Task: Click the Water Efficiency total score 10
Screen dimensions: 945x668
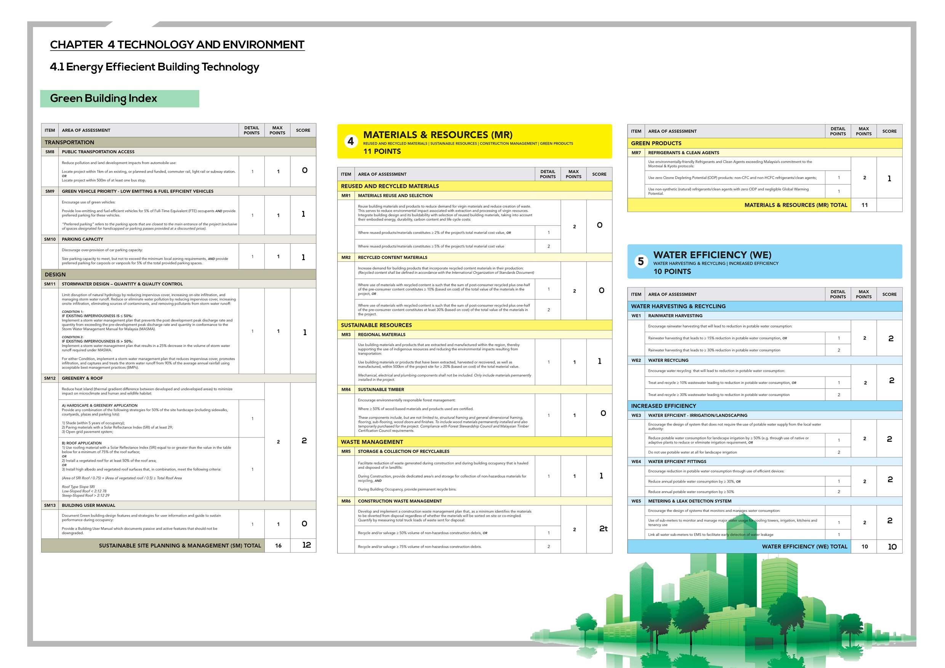Action: [x=892, y=547]
